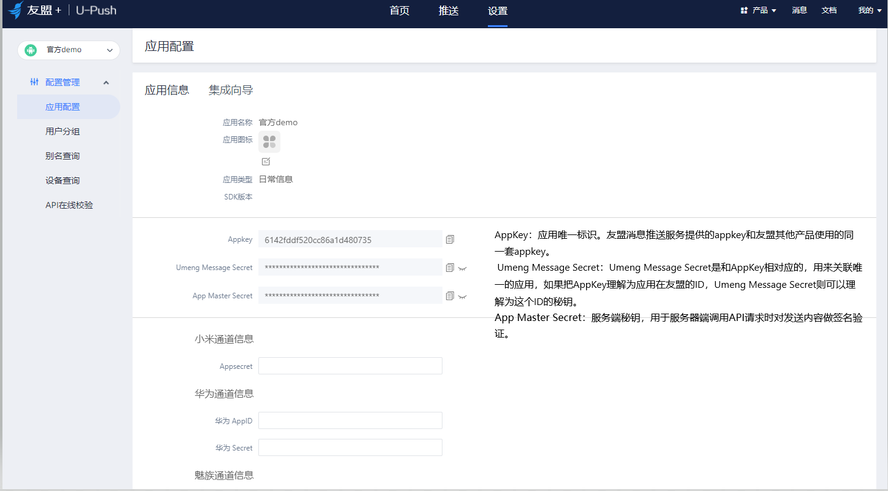Click the 应用类型 value 日常信息
This screenshot has width=888, height=491.
point(276,179)
